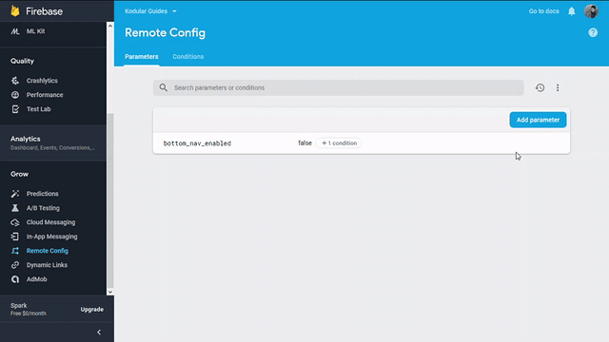
Task: Open Predictions page
Action: [x=42, y=194]
